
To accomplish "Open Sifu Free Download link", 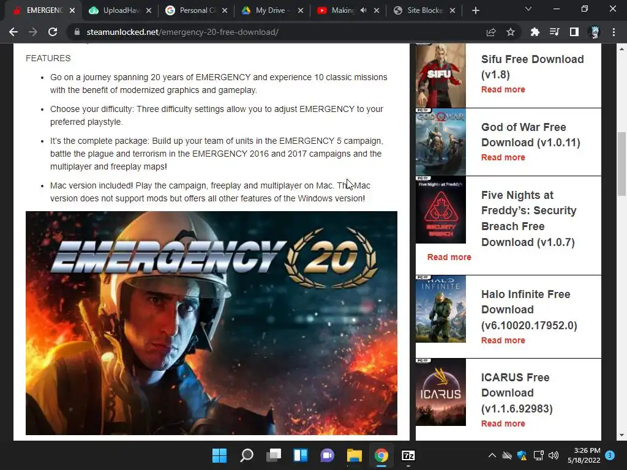I will tap(532, 67).
